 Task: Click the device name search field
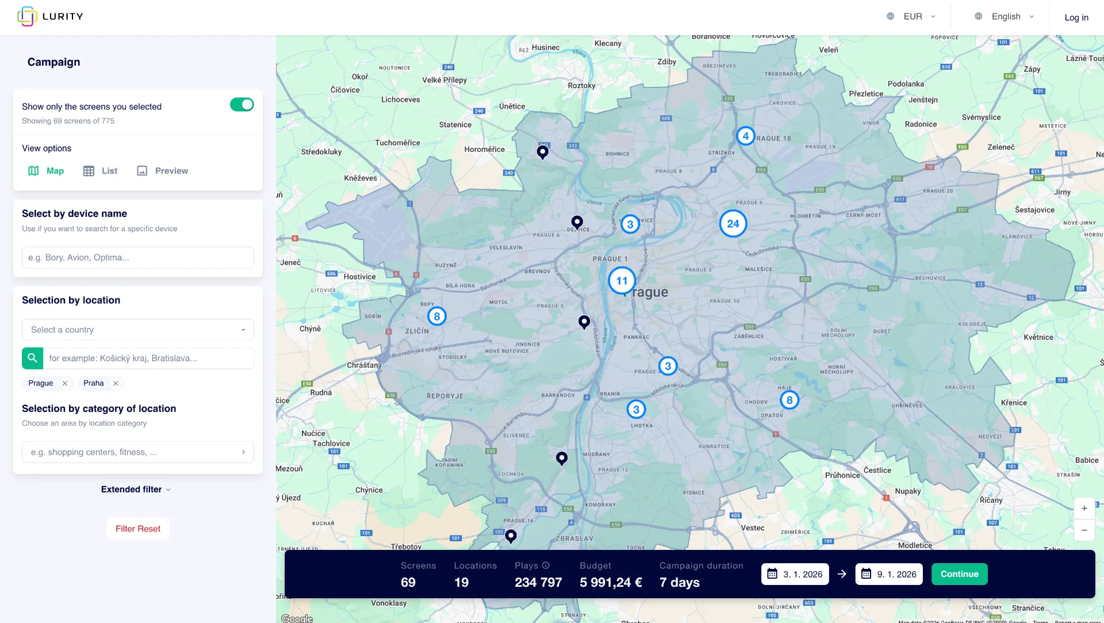click(x=138, y=258)
